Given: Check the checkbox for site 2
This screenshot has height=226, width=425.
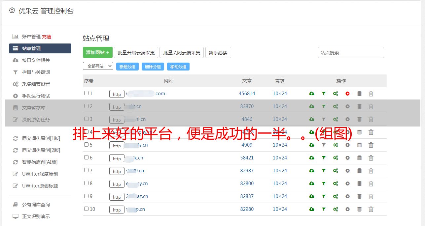Looking at the screenshot, I should click(x=86, y=106).
